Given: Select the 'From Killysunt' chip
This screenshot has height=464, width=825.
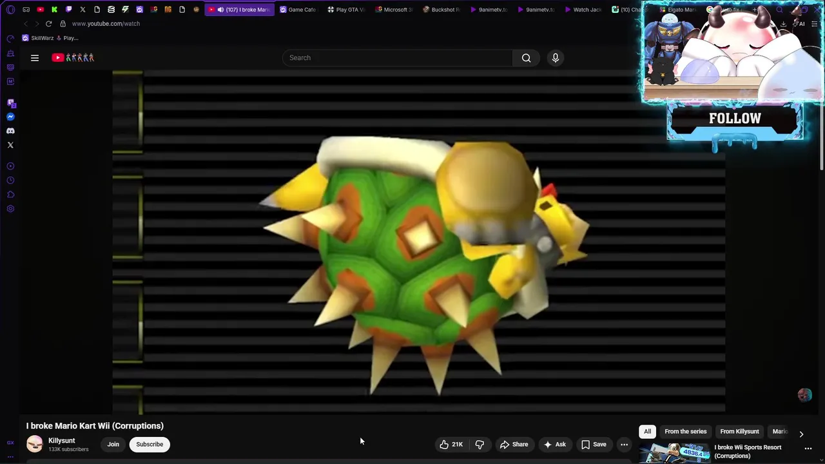Looking at the screenshot, I should click(x=739, y=431).
